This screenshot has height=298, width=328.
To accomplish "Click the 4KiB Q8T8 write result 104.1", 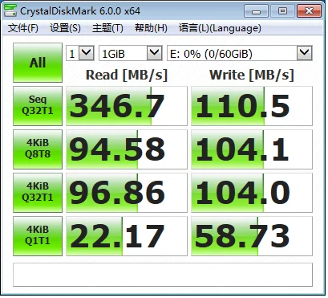I will 252,149.
